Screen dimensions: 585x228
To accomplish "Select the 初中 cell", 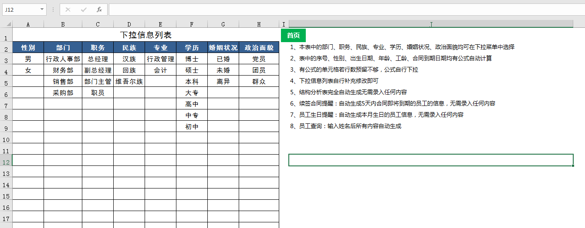I will coord(192,126).
